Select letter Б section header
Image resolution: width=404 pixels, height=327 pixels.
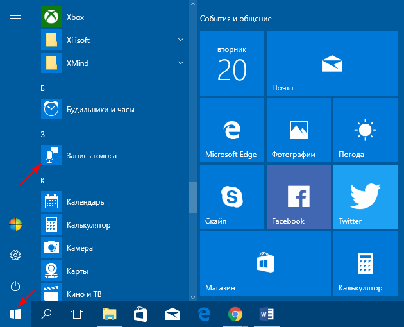[x=43, y=88]
